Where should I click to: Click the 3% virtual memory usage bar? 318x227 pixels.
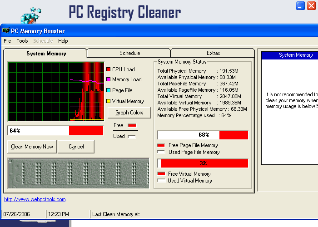tap(203, 163)
